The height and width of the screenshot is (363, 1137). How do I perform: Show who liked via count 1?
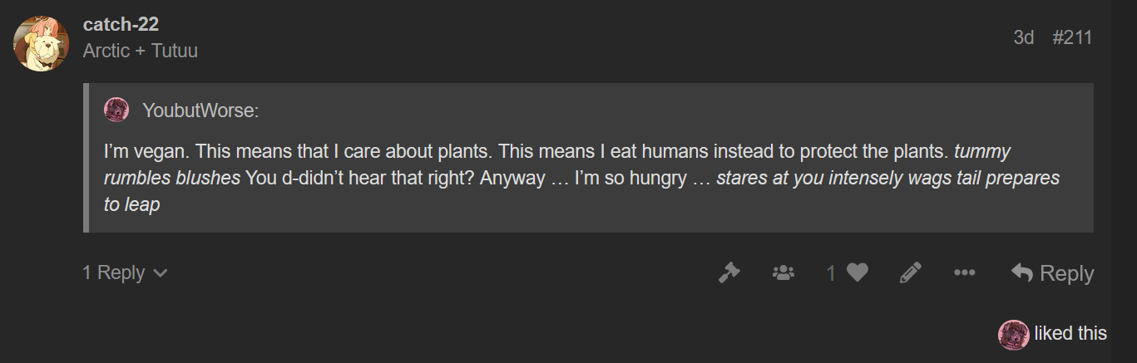tap(831, 272)
